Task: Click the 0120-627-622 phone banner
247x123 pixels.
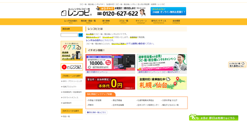Action: [x=120, y=12]
